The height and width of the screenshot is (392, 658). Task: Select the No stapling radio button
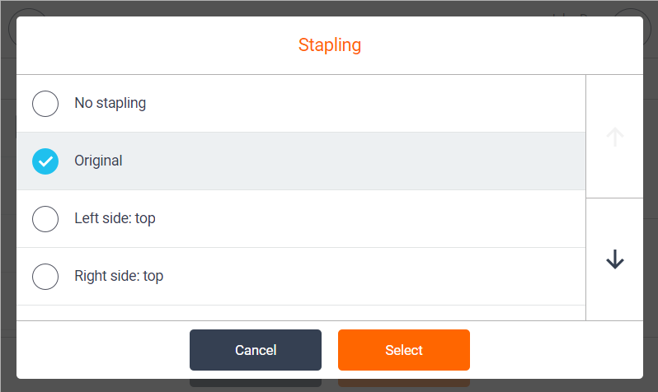(x=45, y=104)
